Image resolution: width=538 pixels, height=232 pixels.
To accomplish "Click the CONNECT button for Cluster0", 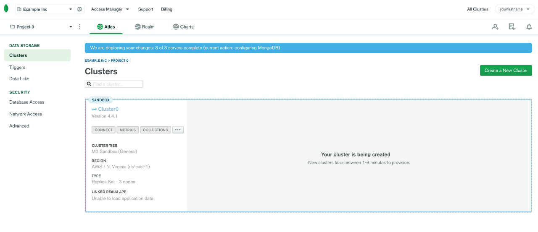I will point(103,130).
